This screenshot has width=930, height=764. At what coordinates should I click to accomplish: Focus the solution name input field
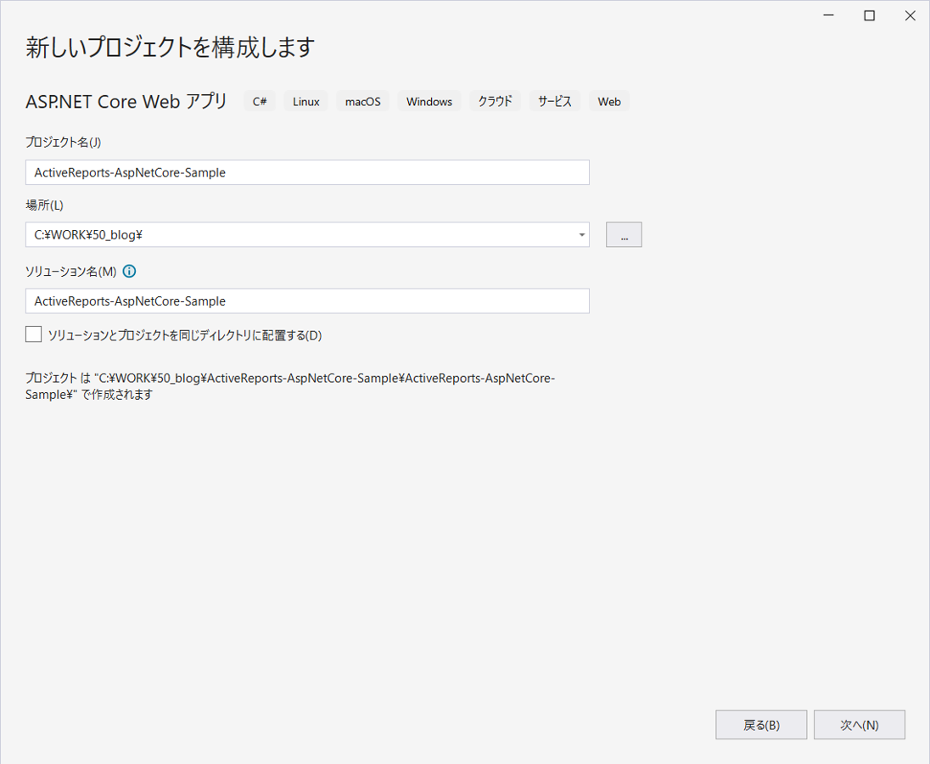click(x=307, y=301)
